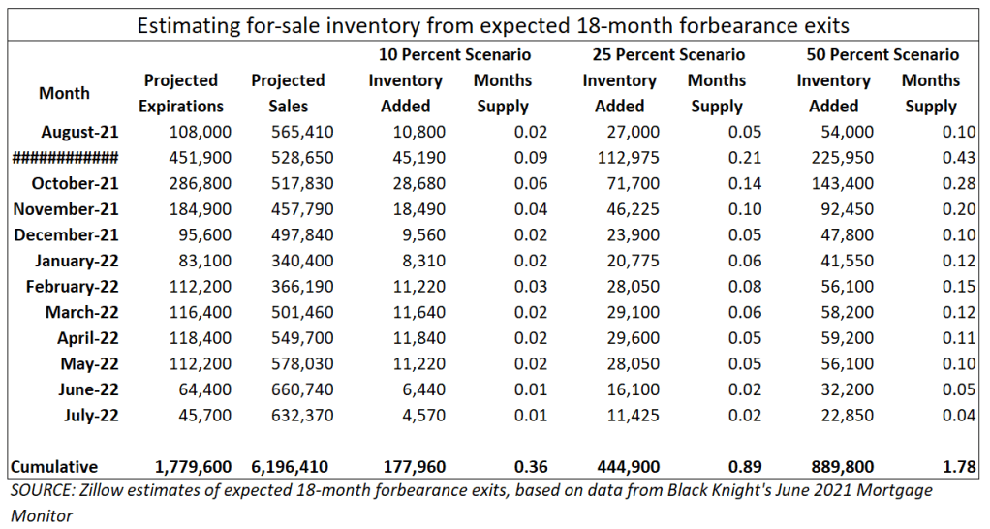Viewport: 990px width, 529px height.
Task: Click January-22 projected sales value 340,400
Action: [x=302, y=261]
